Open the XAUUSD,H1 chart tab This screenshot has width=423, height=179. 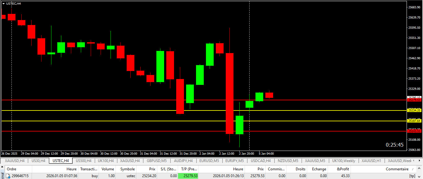371,160
